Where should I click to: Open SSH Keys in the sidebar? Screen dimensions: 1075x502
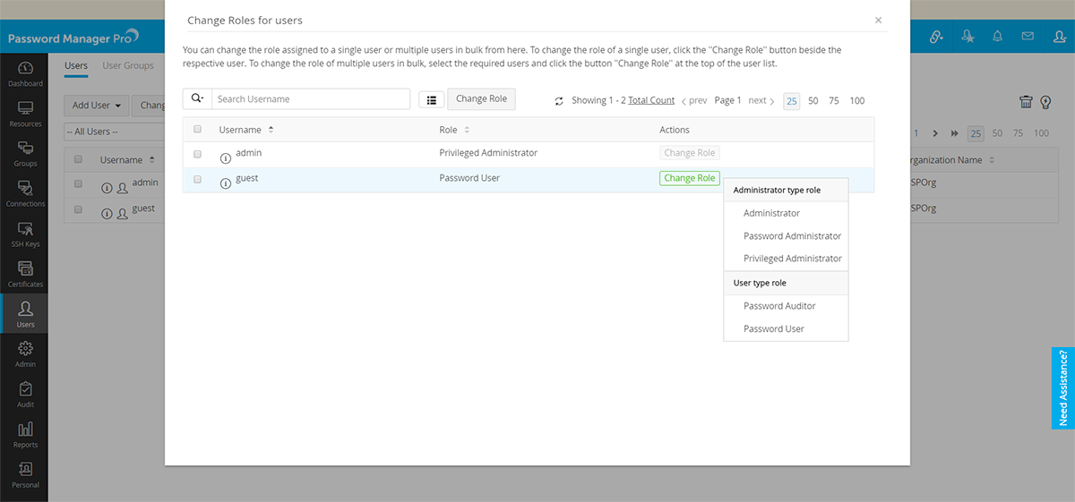click(25, 234)
